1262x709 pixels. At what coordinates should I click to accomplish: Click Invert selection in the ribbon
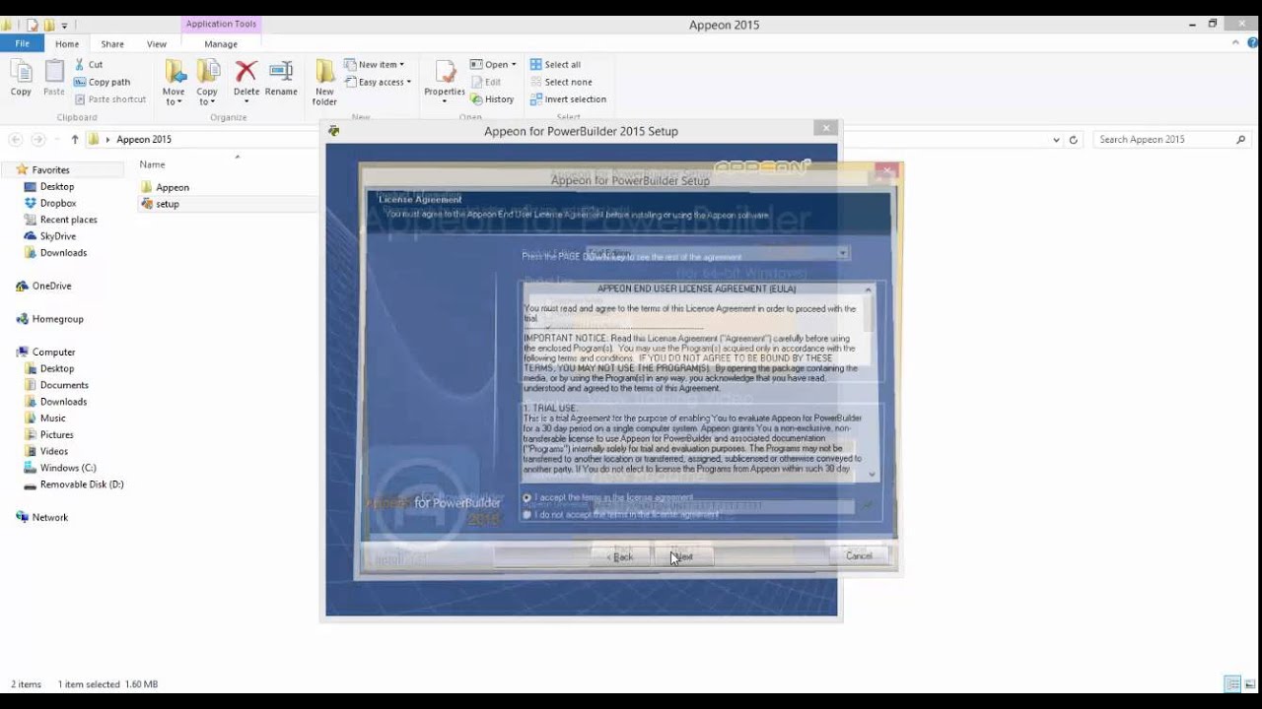(568, 99)
